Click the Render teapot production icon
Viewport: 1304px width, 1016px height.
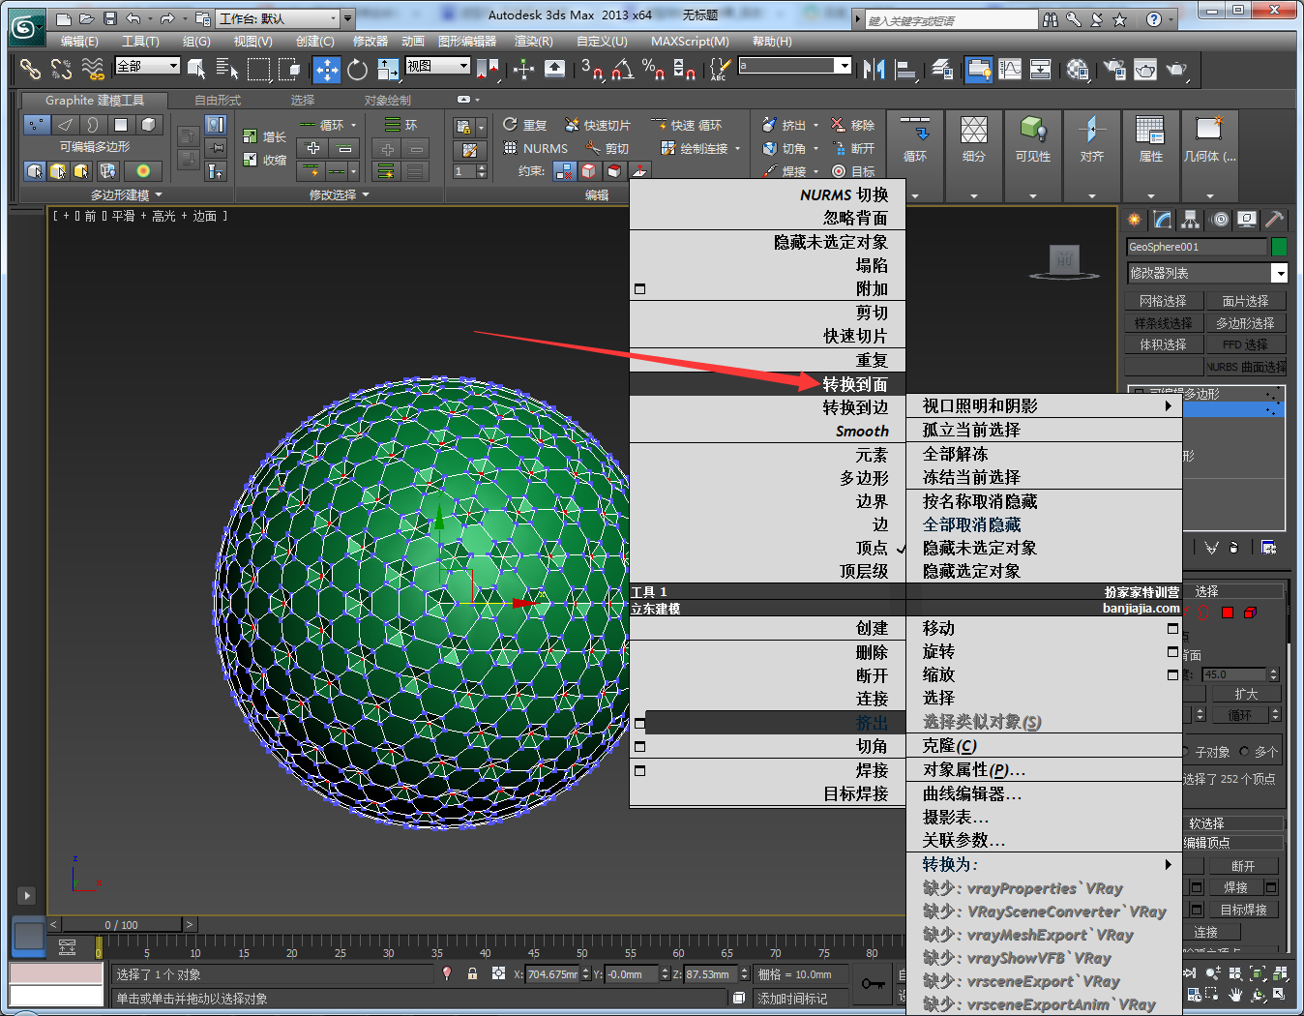[x=1176, y=70]
